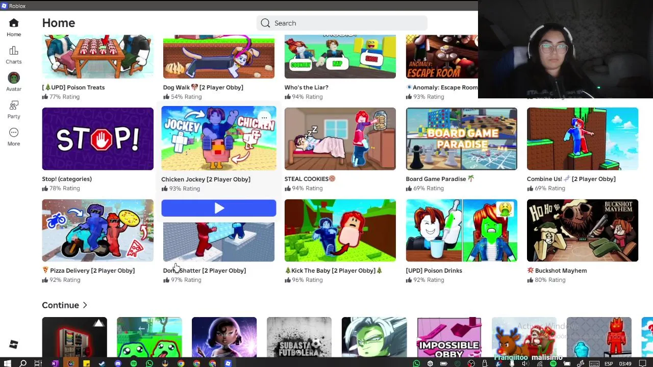Click the ESP language indicator
The height and width of the screenshot is (367, 653).
click(609, 363)
